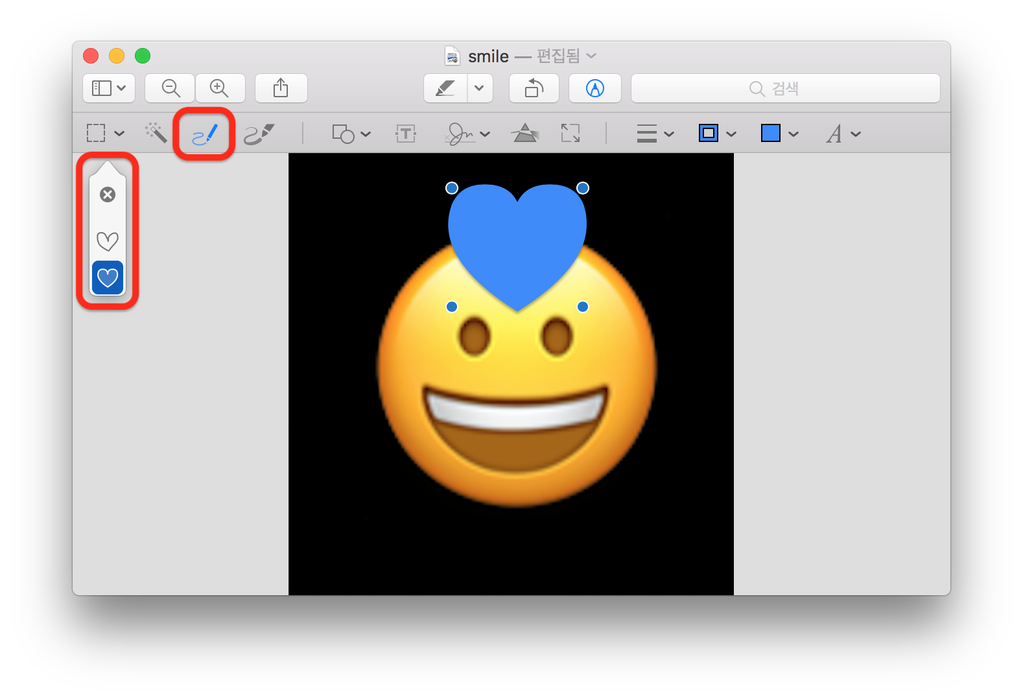Image resolution: width=1023 pixels, height=699 pixels.
Task: Open the sidebar view menu button
Action: click(x=109, y=88)
